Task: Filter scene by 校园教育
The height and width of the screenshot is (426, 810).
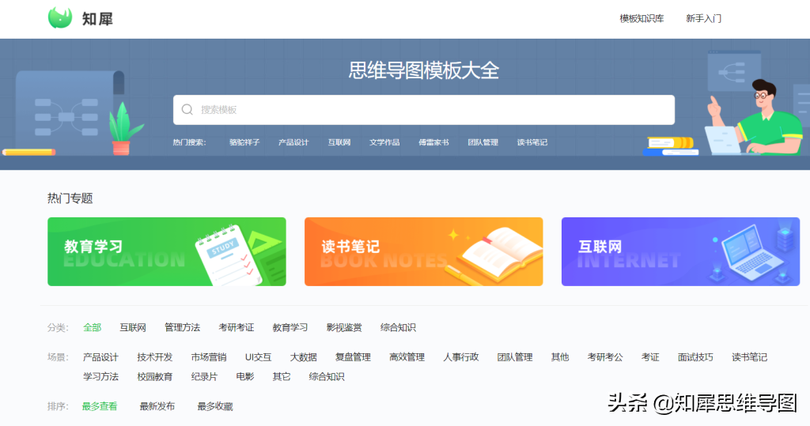Action: pos(155,376)
